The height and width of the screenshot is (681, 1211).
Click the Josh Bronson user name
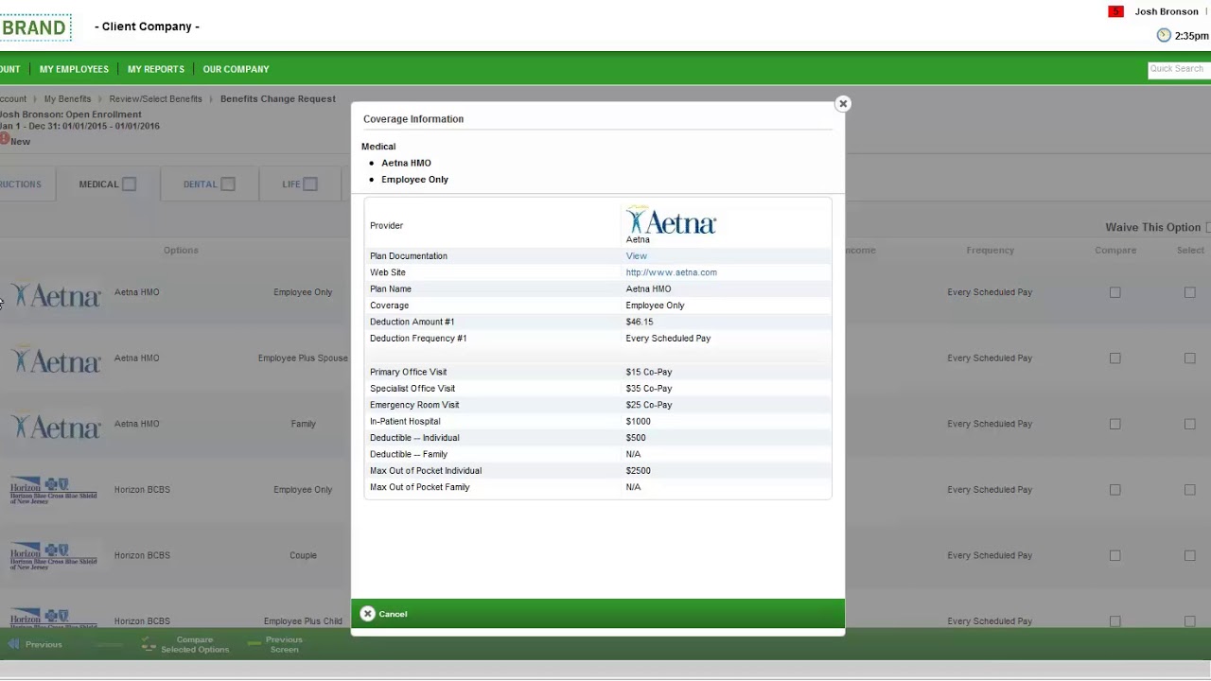coord(1167,11)
